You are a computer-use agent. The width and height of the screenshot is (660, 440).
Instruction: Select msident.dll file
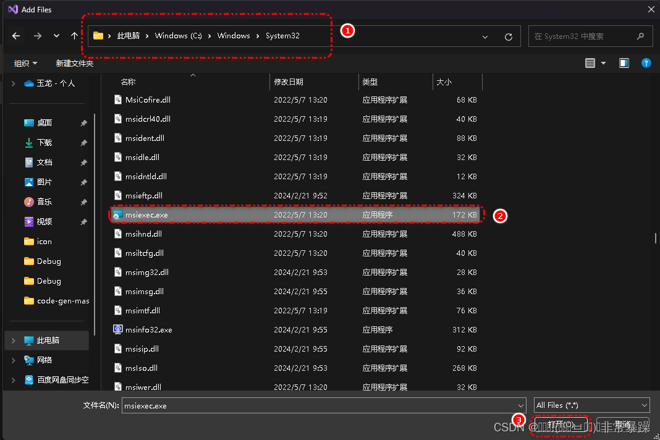click(295, 138)
